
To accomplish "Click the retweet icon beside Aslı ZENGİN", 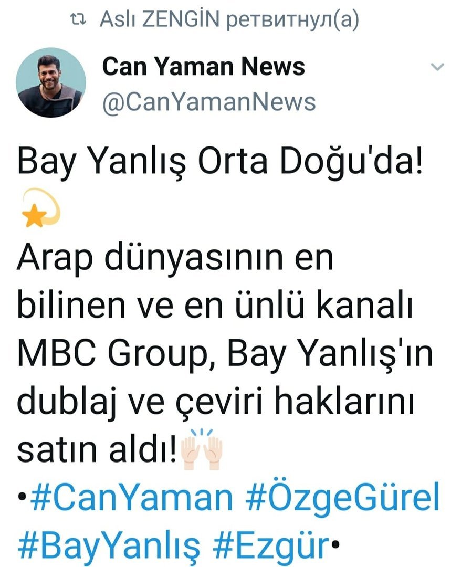I will (78, 20).
